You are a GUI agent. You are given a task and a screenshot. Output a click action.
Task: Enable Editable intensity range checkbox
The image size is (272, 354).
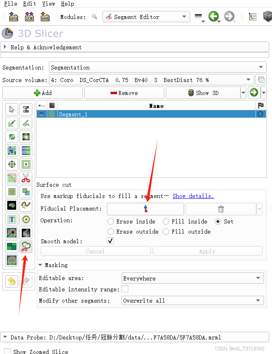pos(125,289)
